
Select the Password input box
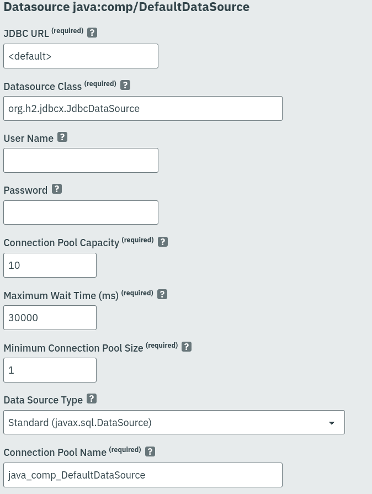(x=81, y=213)
